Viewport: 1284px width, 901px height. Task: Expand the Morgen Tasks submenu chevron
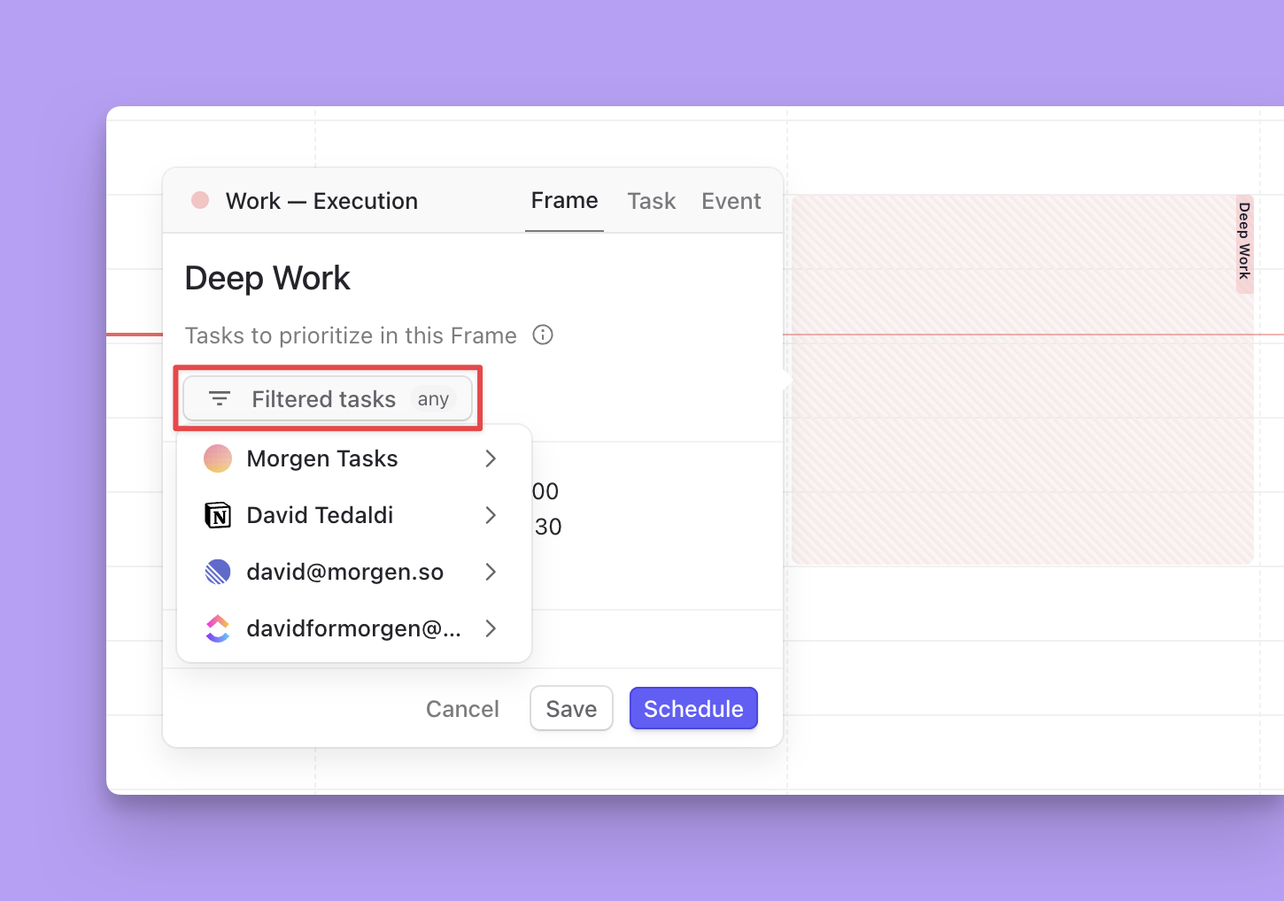(x=491, y=458)
